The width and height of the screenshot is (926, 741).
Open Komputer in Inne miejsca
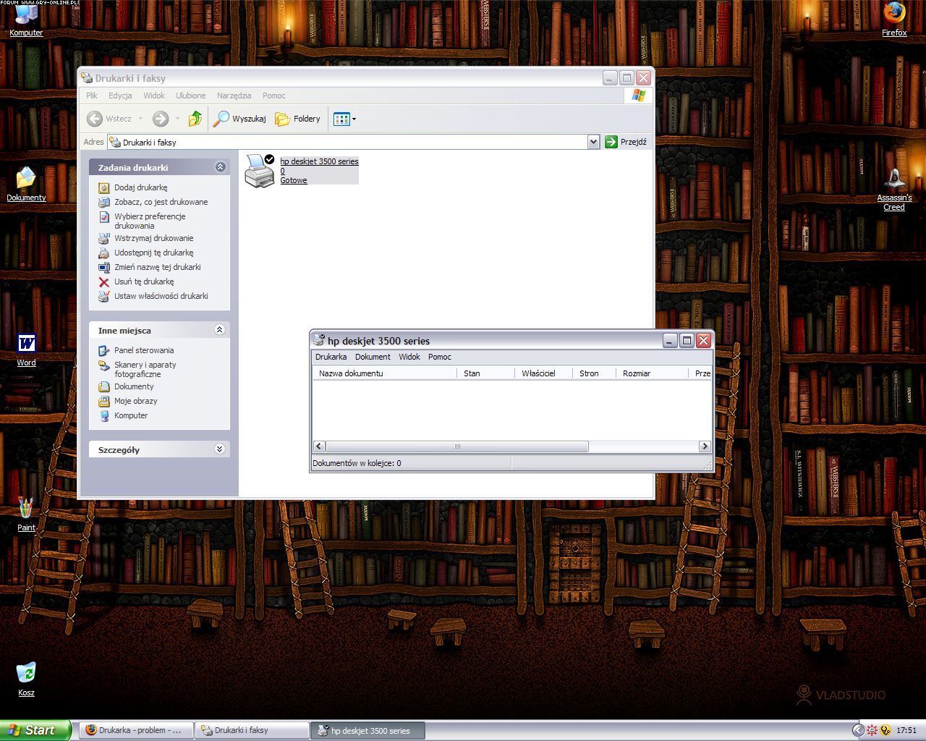(130, 415)
